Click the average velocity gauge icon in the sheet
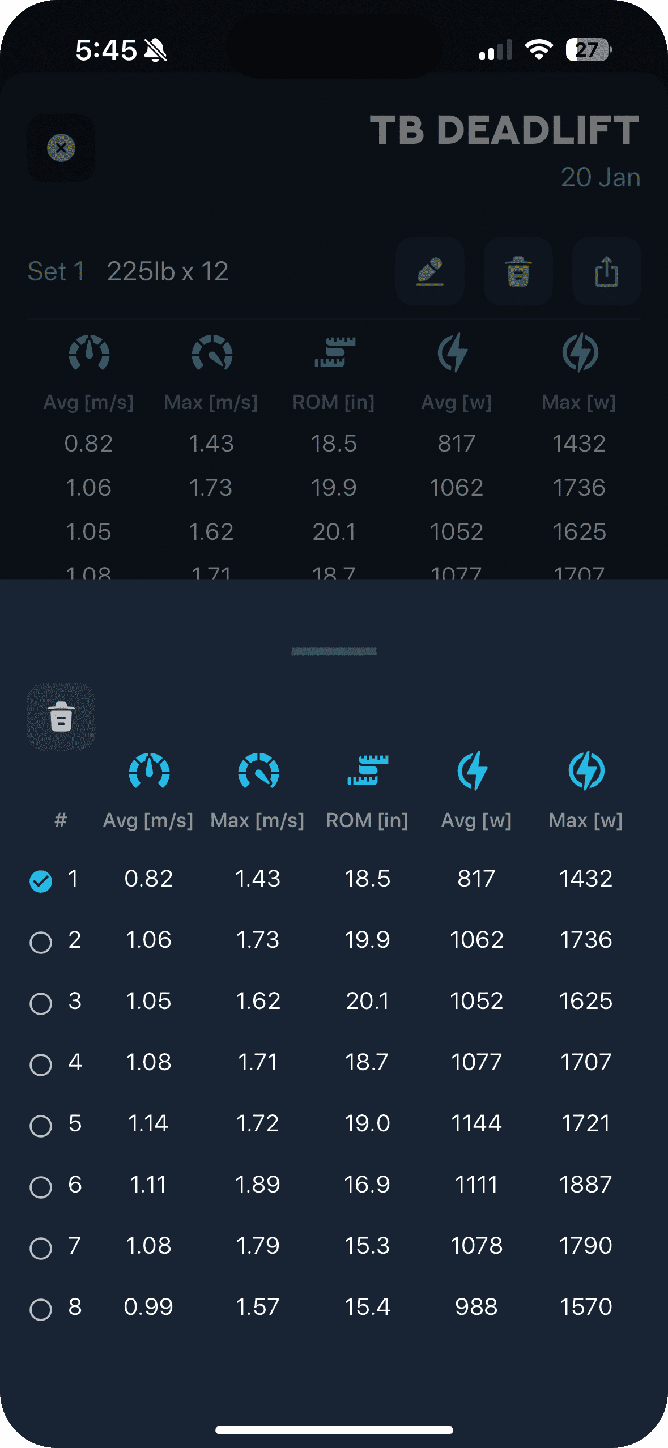The width and height of the screenshot is (668, 1448). pos(149,771)
